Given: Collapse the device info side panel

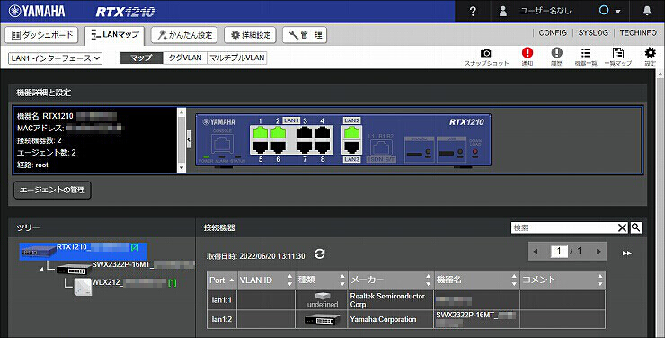Looking at the screenshot, I should (189, 139).
